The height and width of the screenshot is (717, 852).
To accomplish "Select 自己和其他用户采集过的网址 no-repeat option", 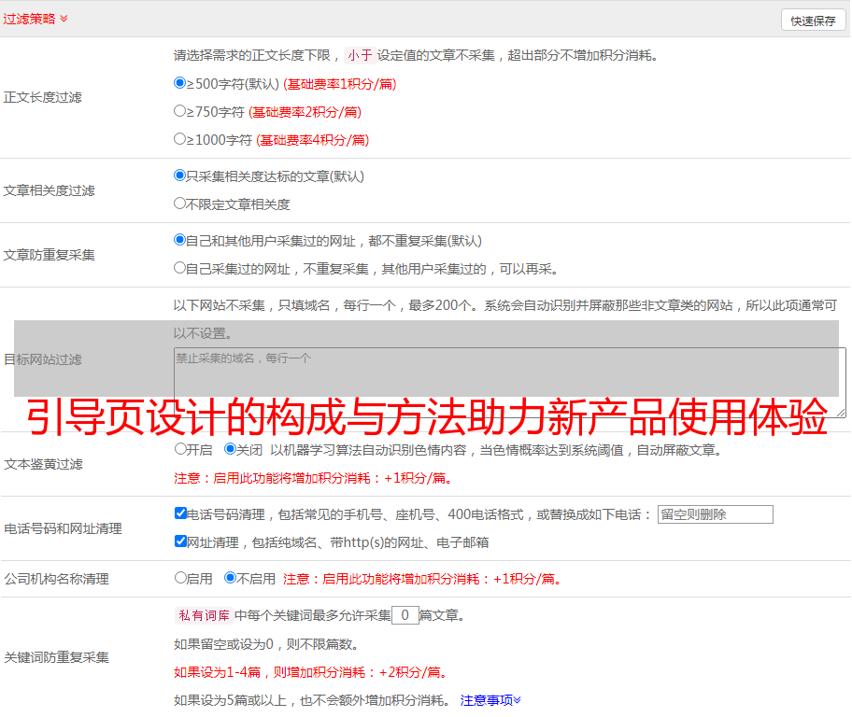I will 180,240.
